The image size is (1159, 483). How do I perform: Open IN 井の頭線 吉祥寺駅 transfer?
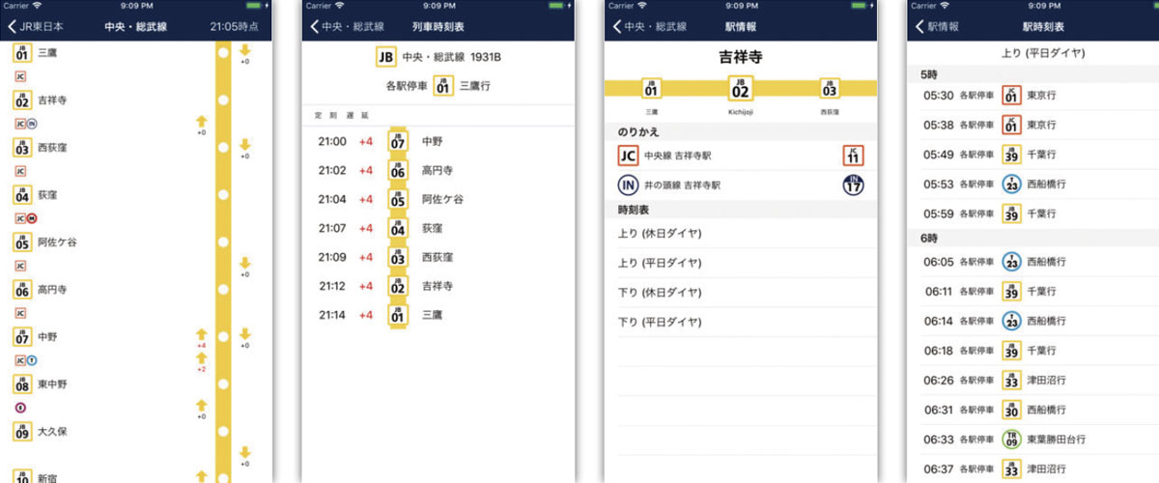pos(740,185)
